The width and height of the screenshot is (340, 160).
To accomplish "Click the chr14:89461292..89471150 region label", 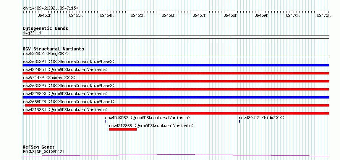I will click(50, 8).
